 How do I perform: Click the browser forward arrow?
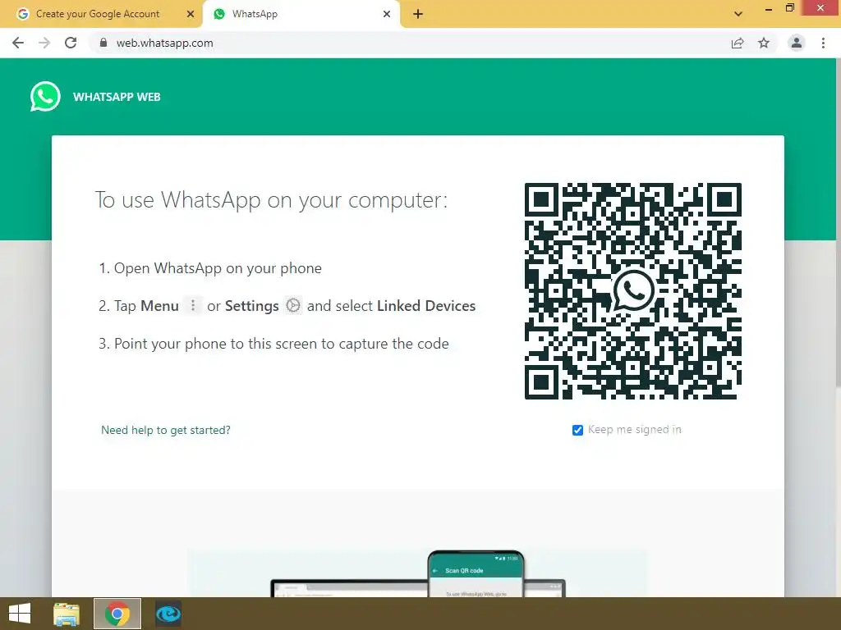[44, 43]
